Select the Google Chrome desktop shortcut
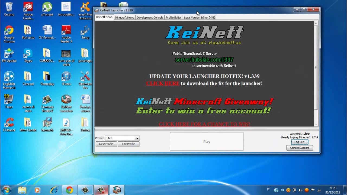347x195 pixels. tap(9, 34)
